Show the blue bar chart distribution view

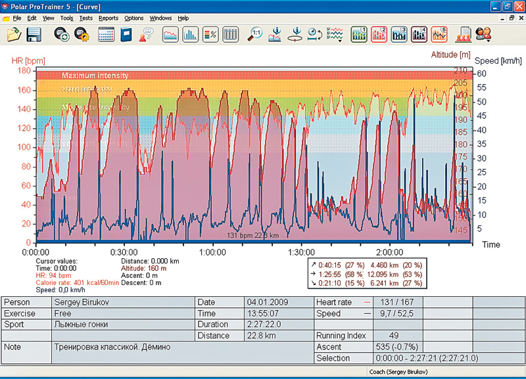coord(190,35)
